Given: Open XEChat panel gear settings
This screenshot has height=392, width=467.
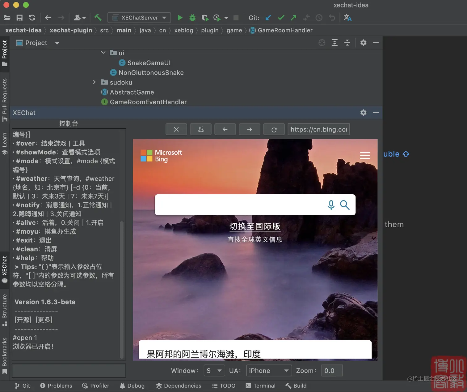Looking at the screenshot, I should pos(364,113).
